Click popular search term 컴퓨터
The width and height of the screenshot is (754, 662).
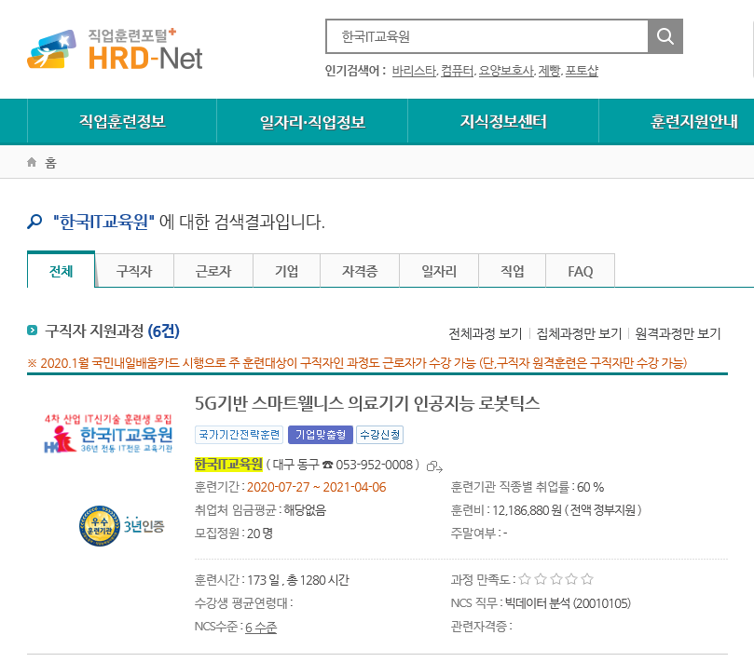click(x=457, y=71)
